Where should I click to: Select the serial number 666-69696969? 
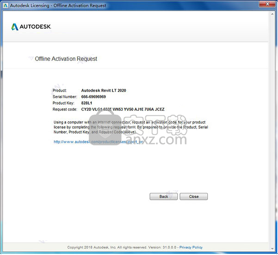coord(93,97)
